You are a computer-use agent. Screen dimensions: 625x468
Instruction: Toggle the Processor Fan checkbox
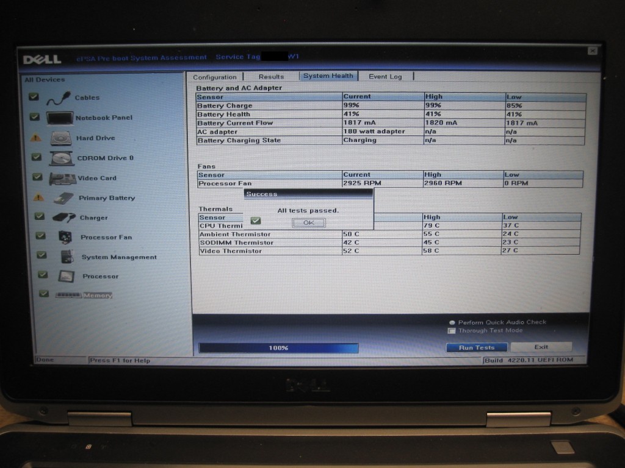coord(41,236)
